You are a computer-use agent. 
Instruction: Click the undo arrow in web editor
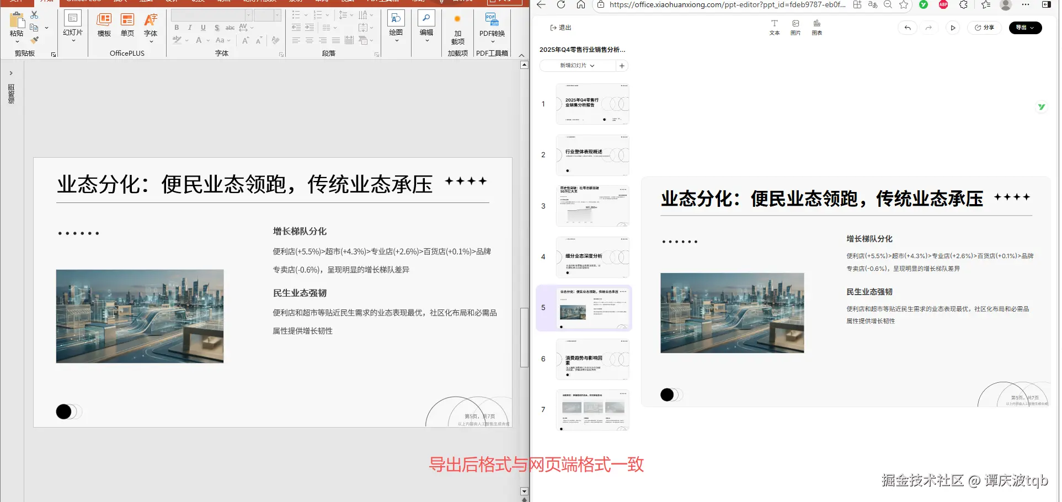[908, 28]
